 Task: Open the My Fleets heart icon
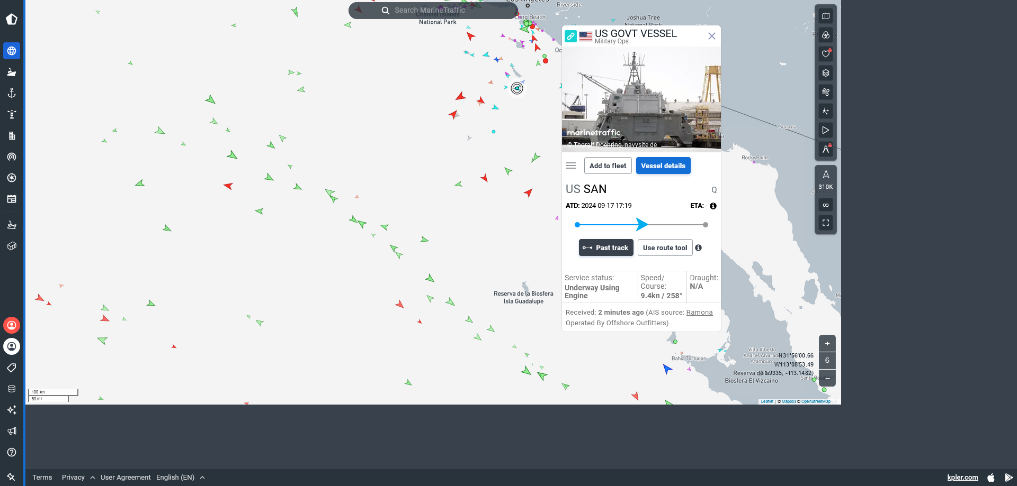pyautogui.click(x=826, y=54)
